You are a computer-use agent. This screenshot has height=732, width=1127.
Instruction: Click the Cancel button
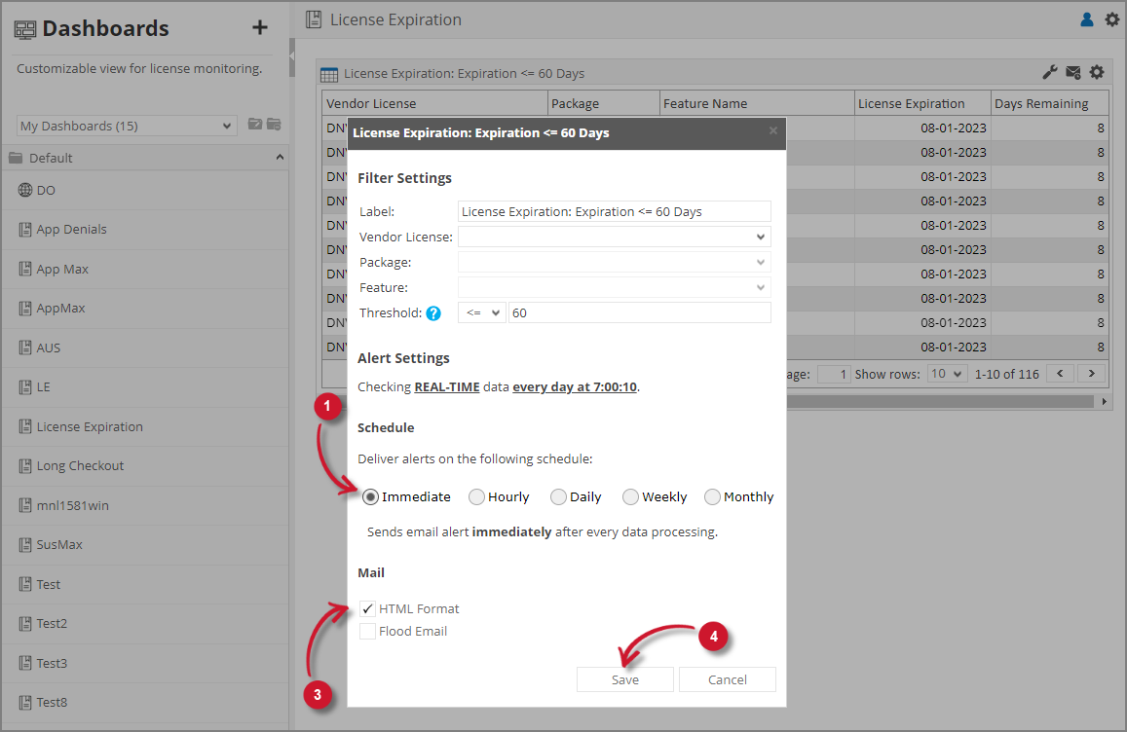[x=728, y=679]
